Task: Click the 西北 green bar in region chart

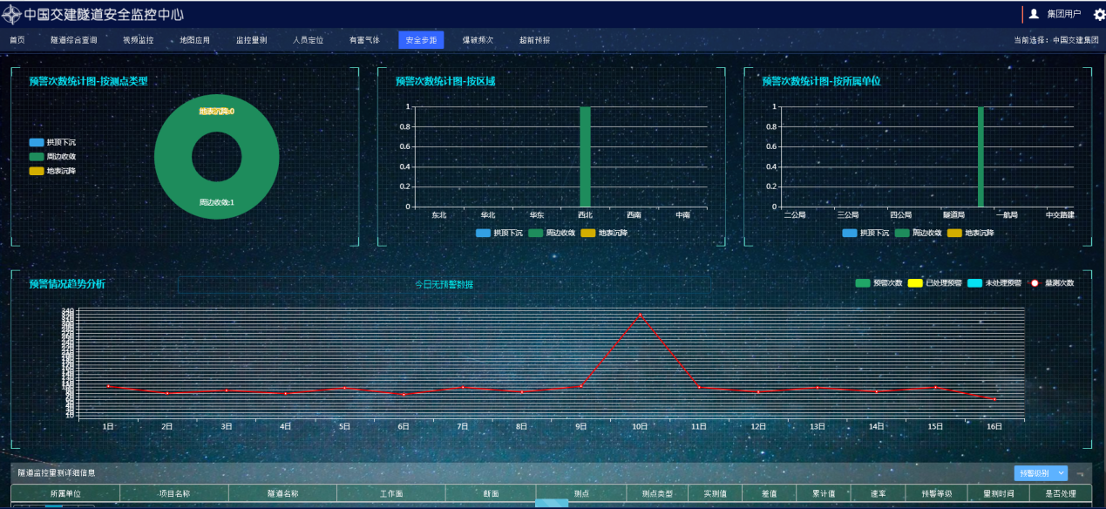Action: pyautogui.click(x=585, y=157)
